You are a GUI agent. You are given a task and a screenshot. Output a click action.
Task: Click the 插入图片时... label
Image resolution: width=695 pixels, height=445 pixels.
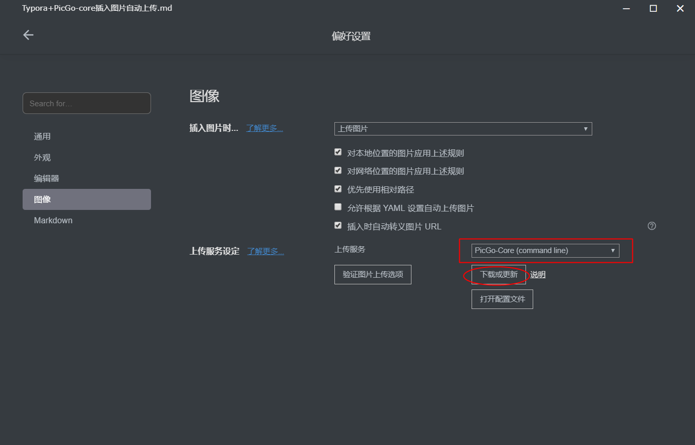(x=214, y=128)
